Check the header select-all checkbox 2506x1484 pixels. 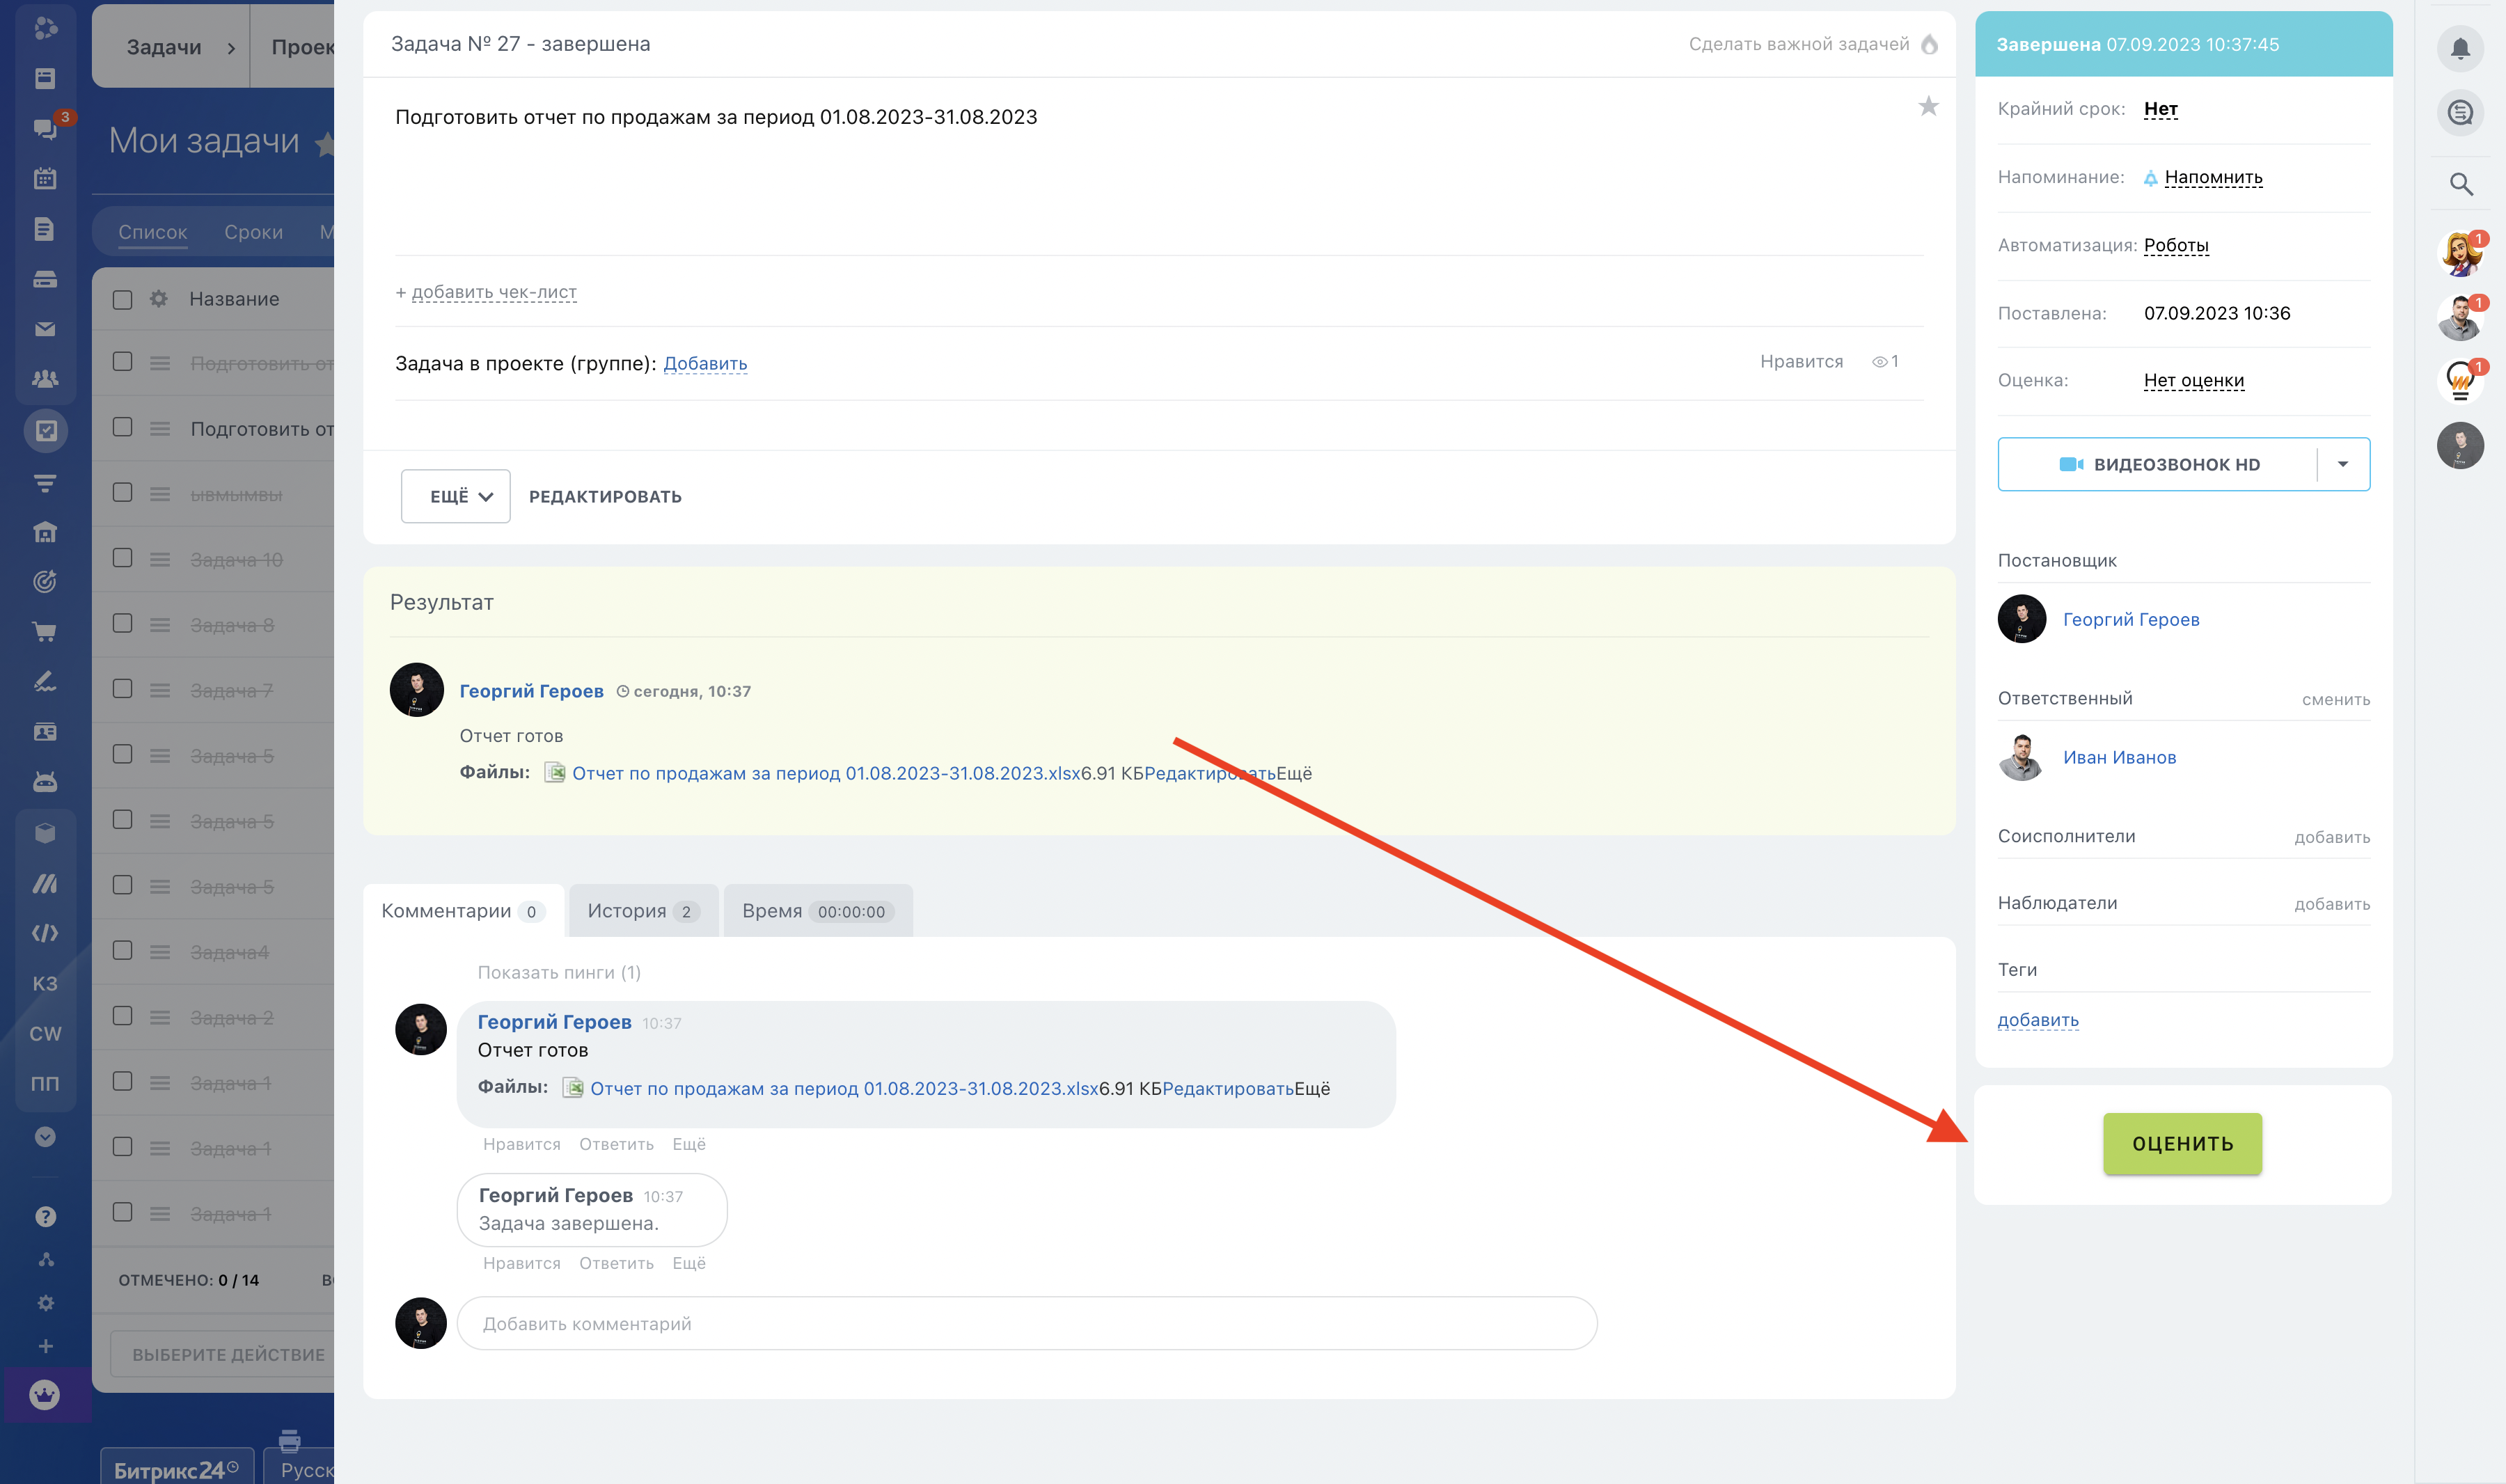(123, 300)
